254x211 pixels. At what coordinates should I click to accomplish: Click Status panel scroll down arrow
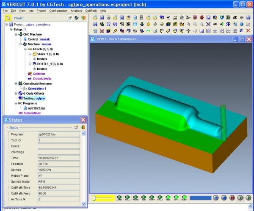click(83, 204)
